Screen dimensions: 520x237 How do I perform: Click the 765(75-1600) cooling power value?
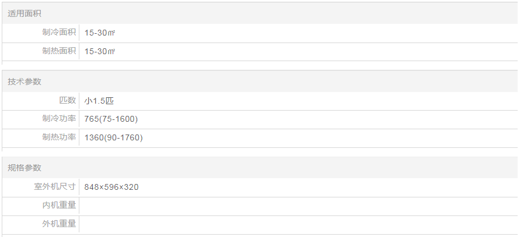pyautogui.click(x=111, y=119)
